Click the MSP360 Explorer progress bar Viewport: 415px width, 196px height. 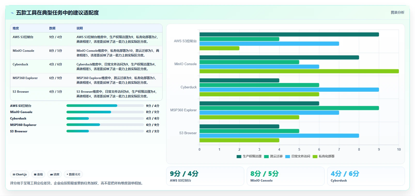tap(105, 125)
